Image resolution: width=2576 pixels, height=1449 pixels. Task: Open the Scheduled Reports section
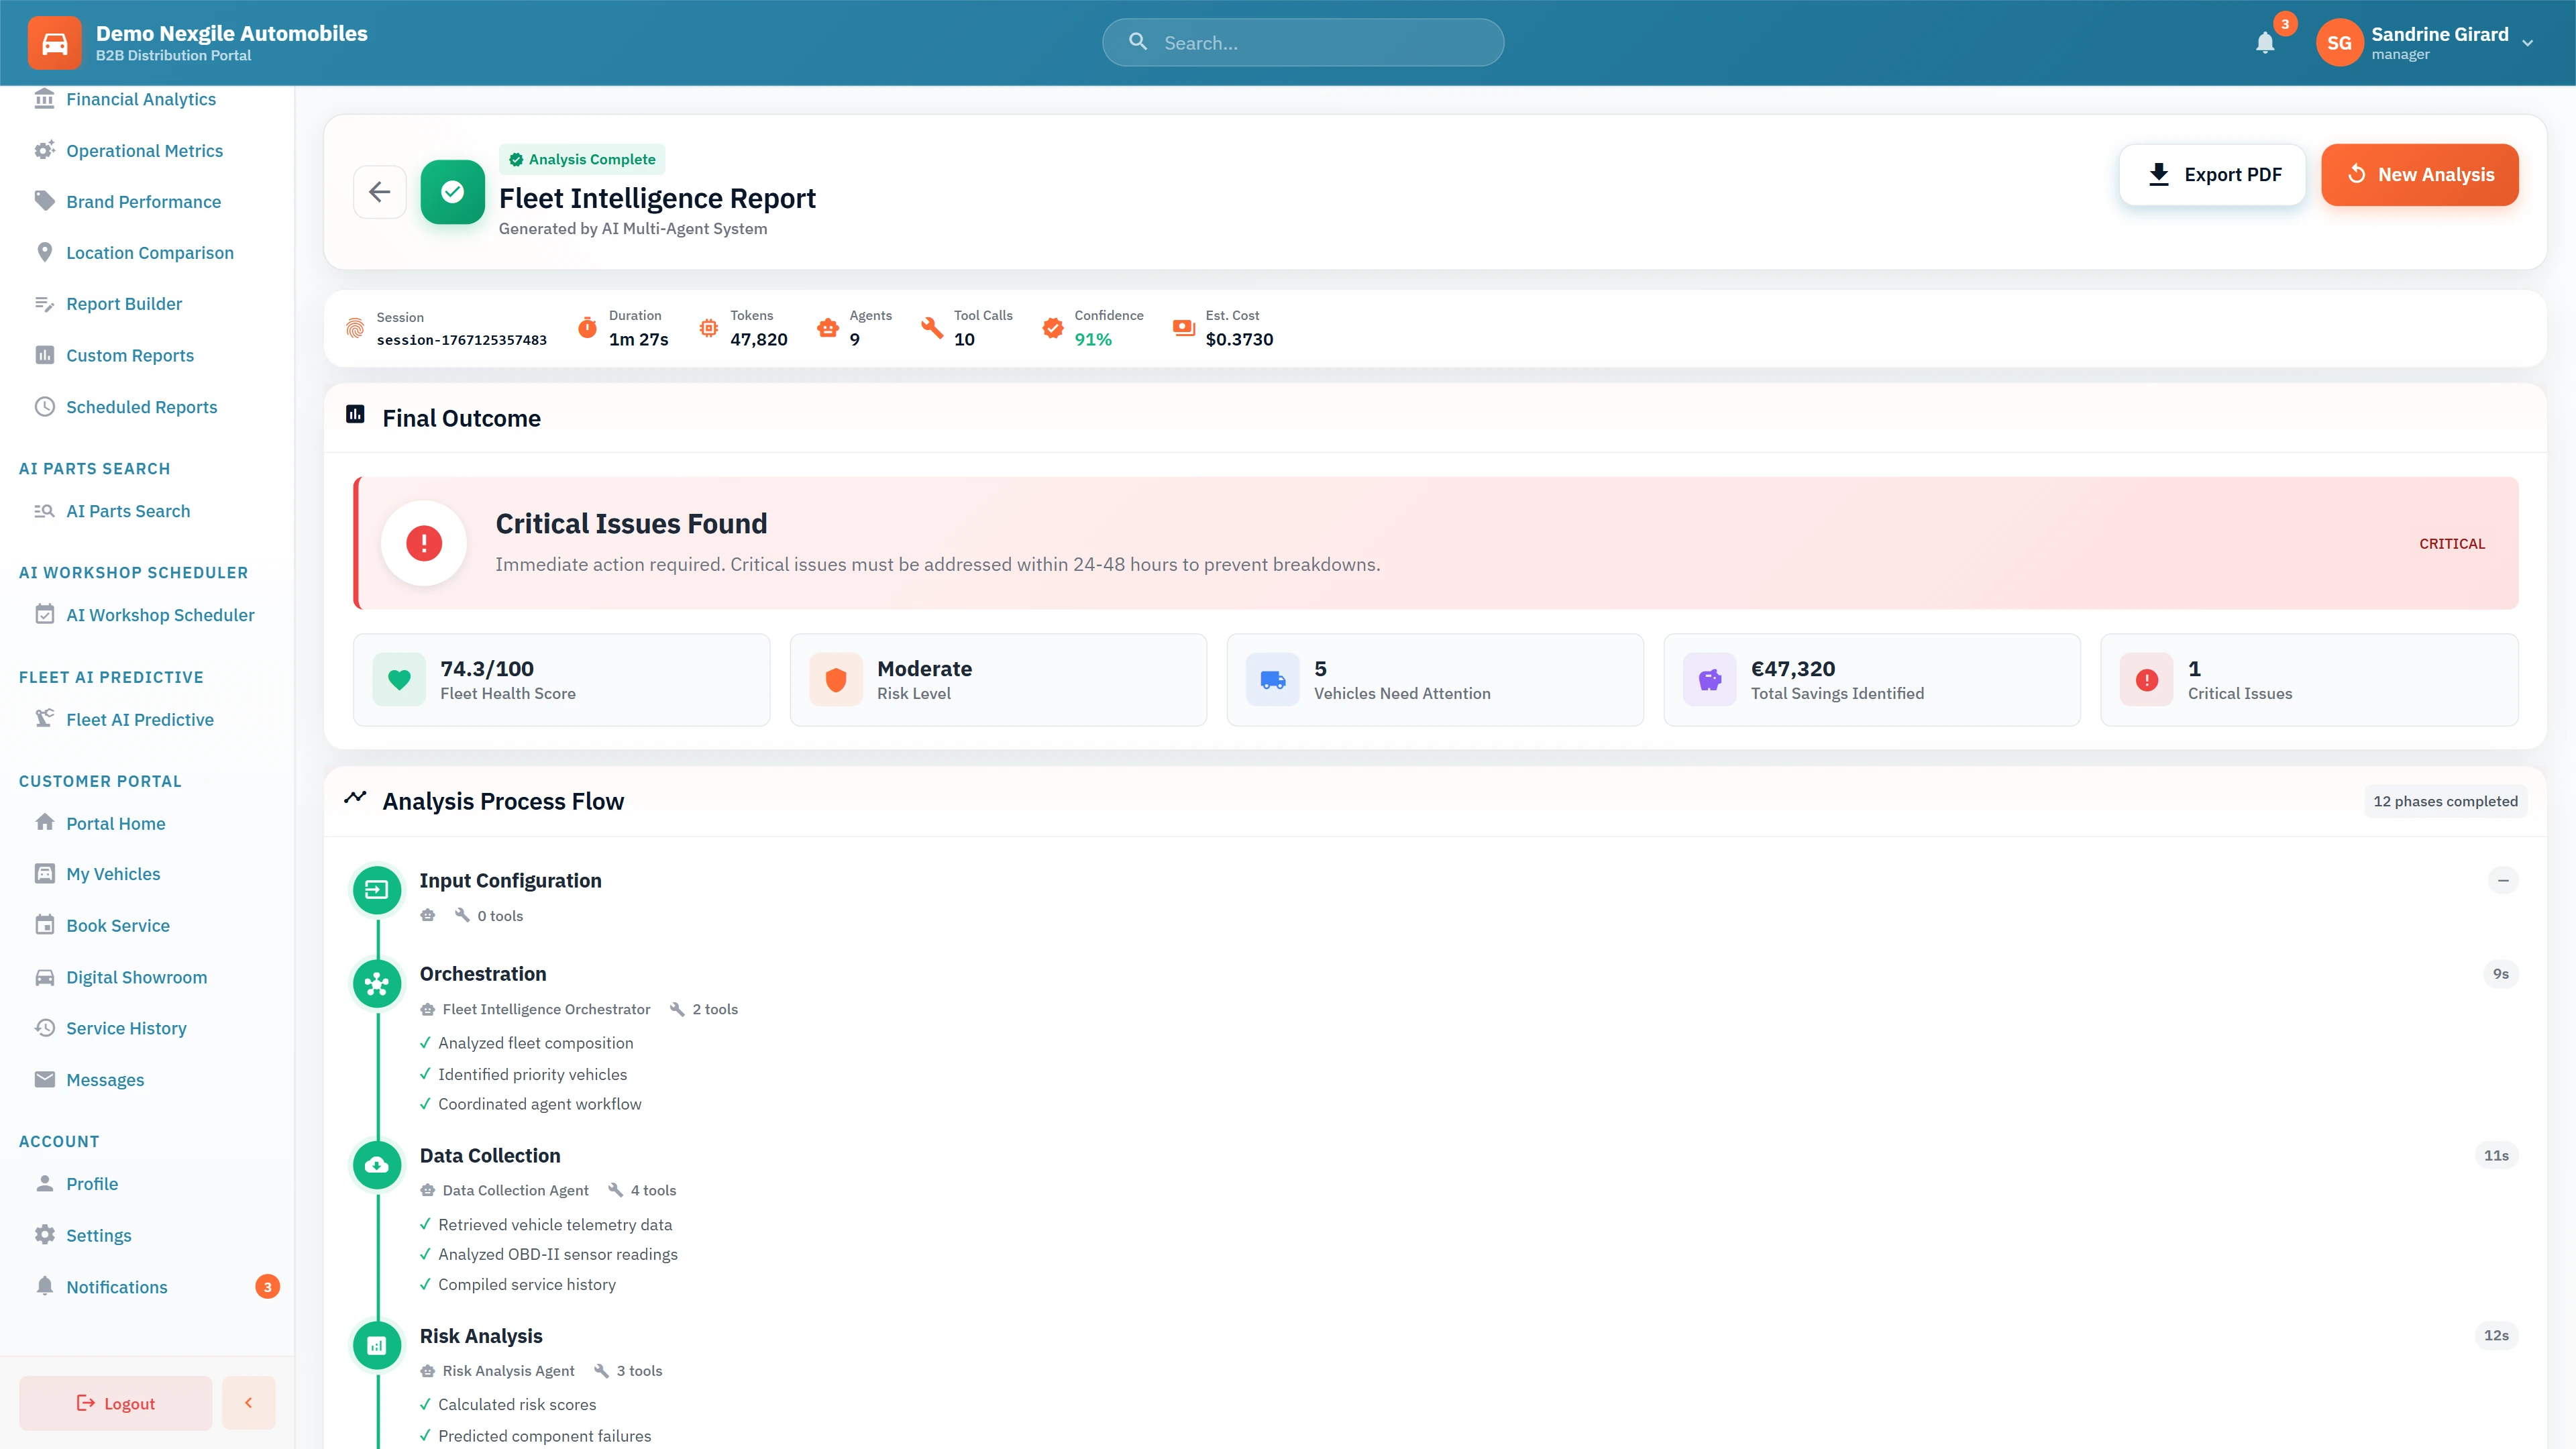point(141,406)
